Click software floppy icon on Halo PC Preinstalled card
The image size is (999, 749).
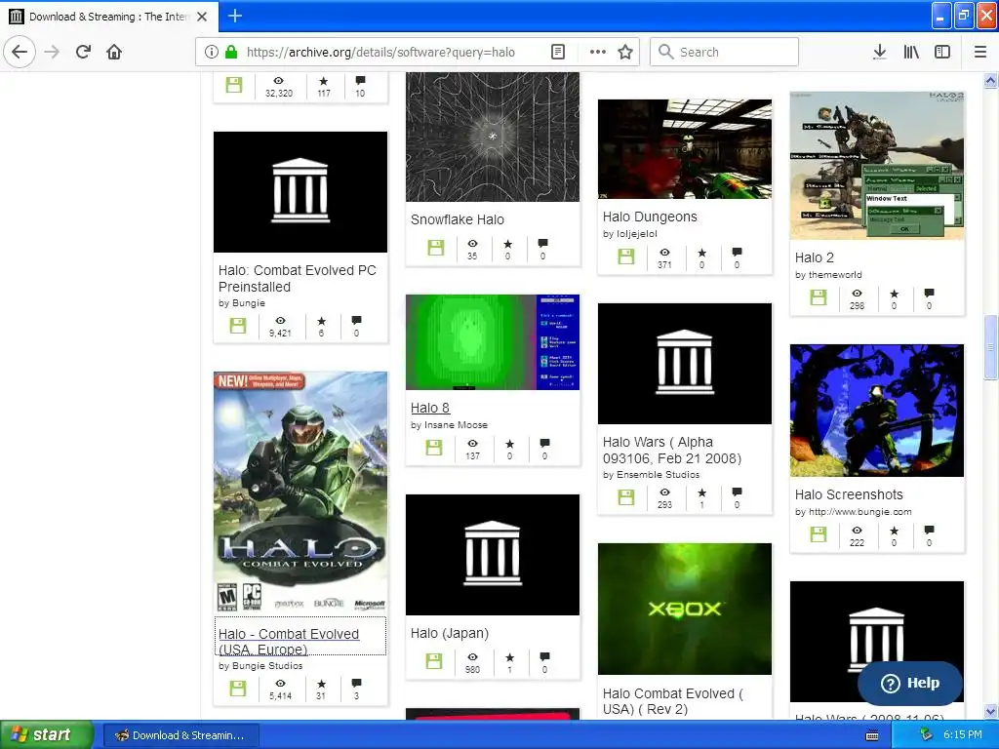pos(238,326)
